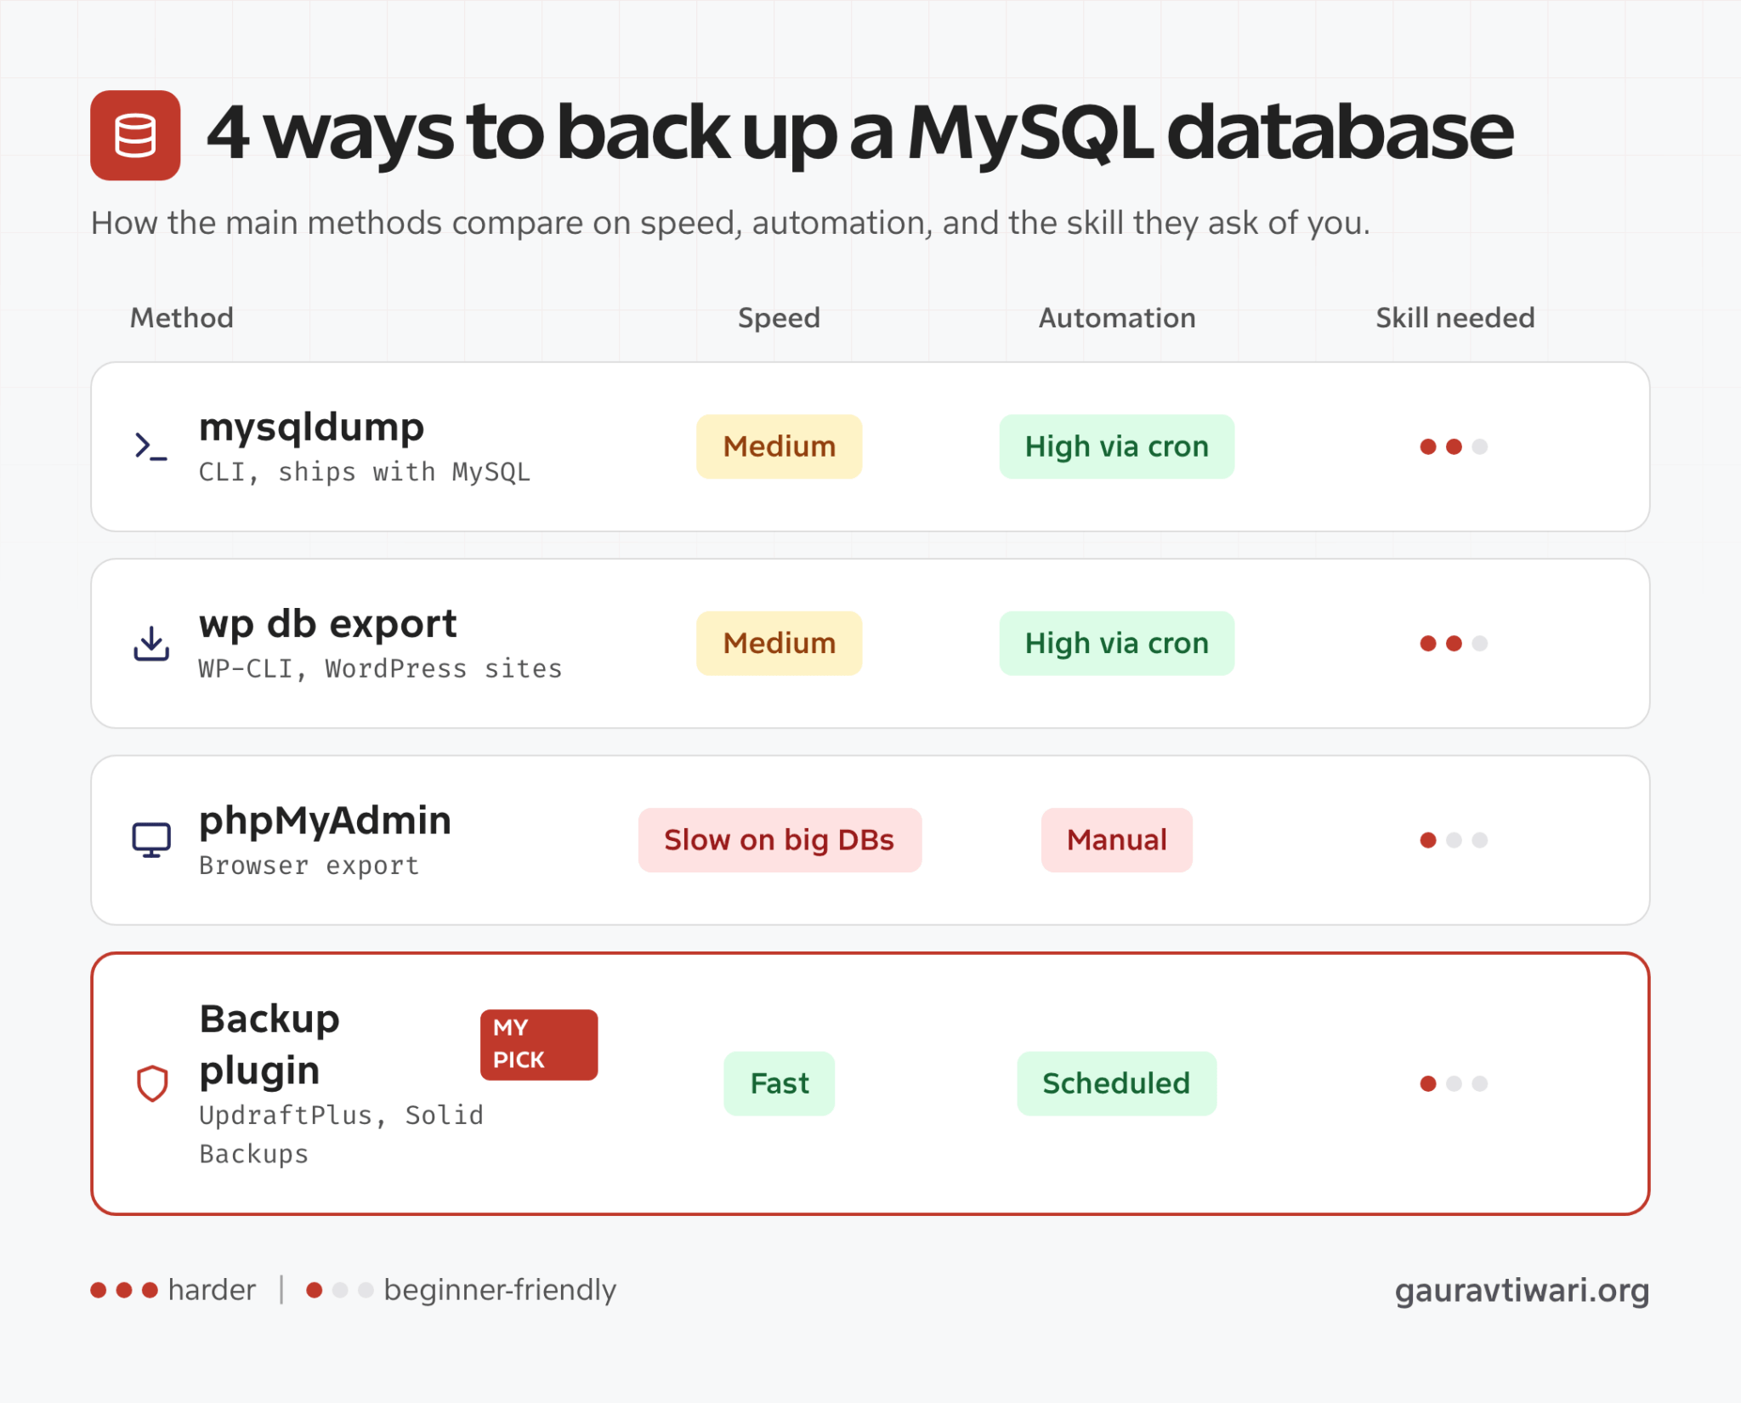Click the subtitle about how methods compare
Screen dimensions: 1741x1403
(731, 223)
